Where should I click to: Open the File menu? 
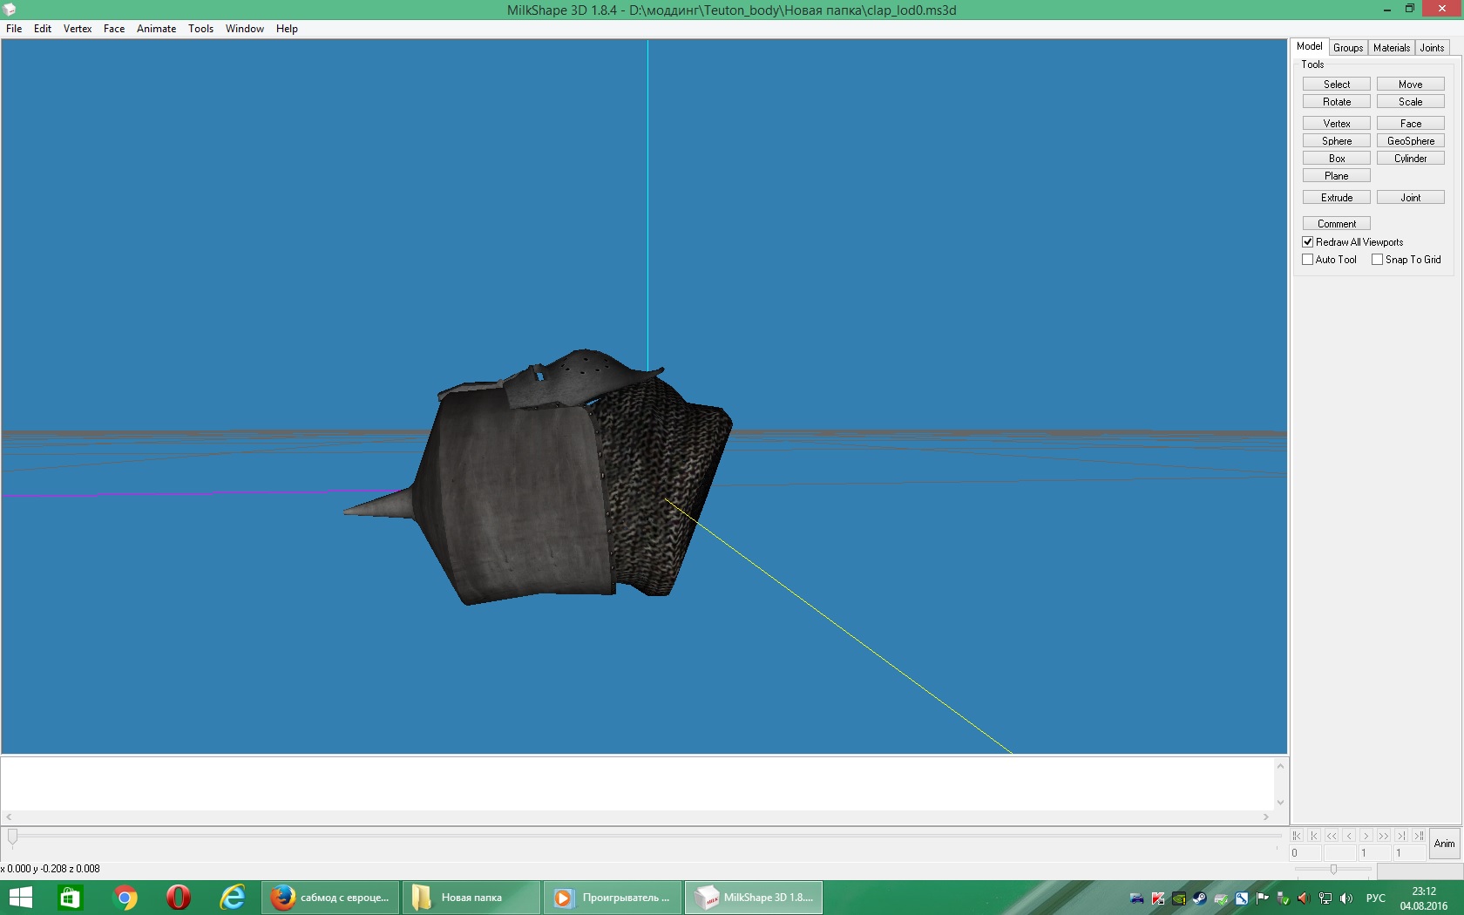[14, 29]
